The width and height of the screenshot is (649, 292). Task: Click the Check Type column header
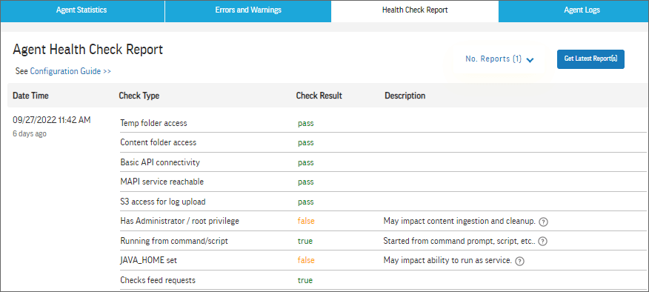tap(139, 96)
